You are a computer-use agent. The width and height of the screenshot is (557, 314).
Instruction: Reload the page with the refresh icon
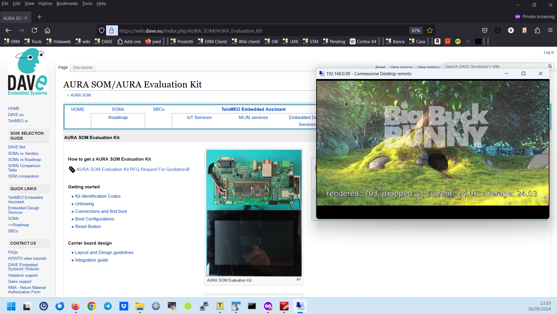point(34,31)
